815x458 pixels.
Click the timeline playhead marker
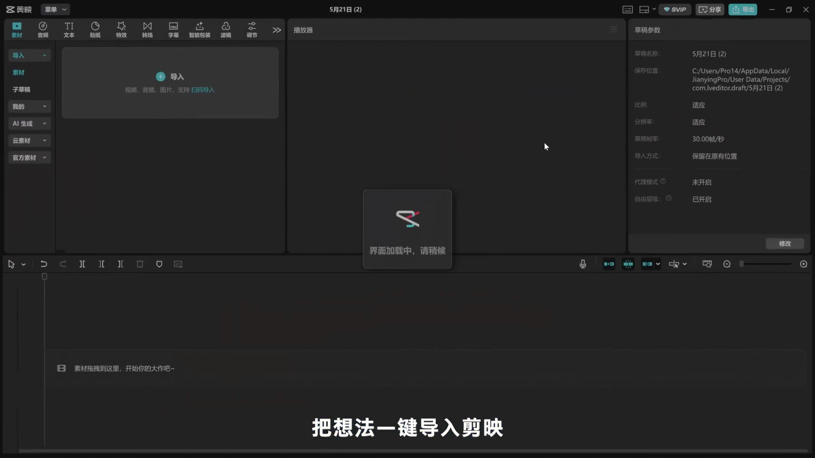tap(44, 276)
